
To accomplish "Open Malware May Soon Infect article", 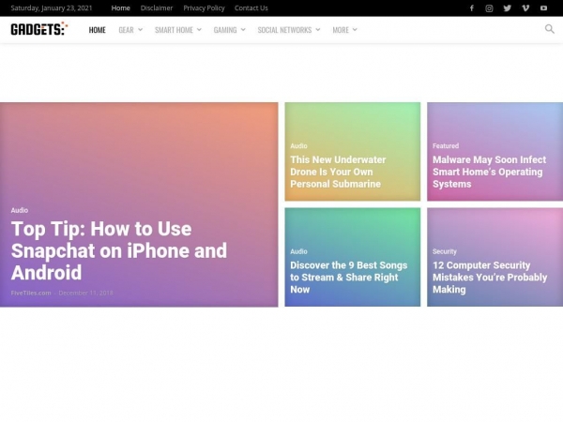I will pyautogui.click(x=489, y=172).
